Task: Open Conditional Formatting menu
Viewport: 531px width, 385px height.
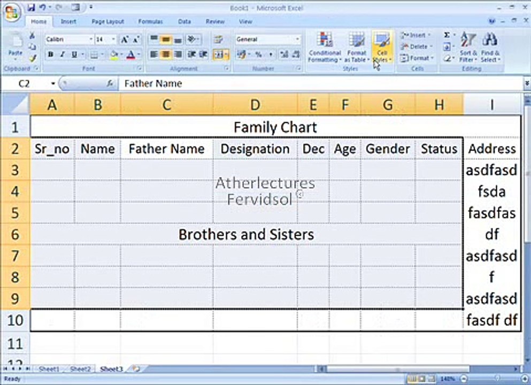Action: coord(325,48)
